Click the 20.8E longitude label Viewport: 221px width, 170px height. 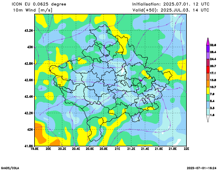tap(104, 149)
